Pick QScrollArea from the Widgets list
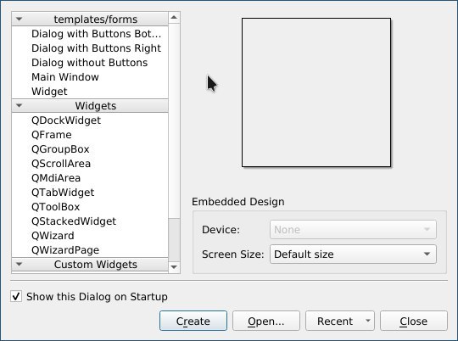Viewport: 458px width, 341px height. [x=90, y=164]
